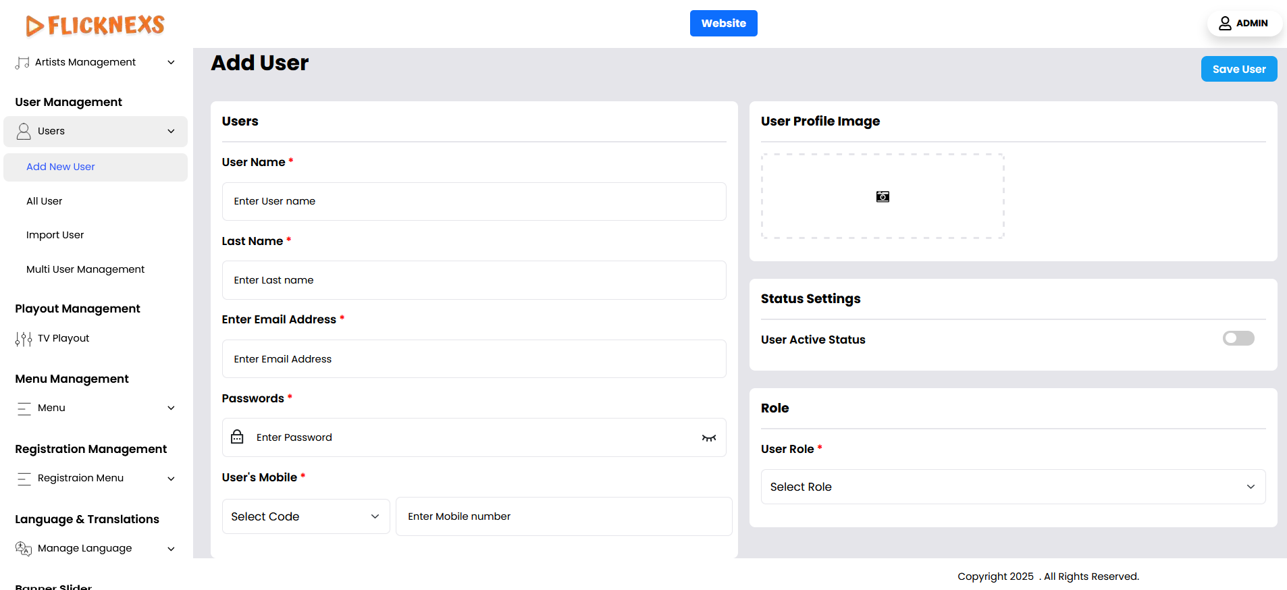Click the camera icon to upload profile image
1287x590 pixels.
click(883, 196)
